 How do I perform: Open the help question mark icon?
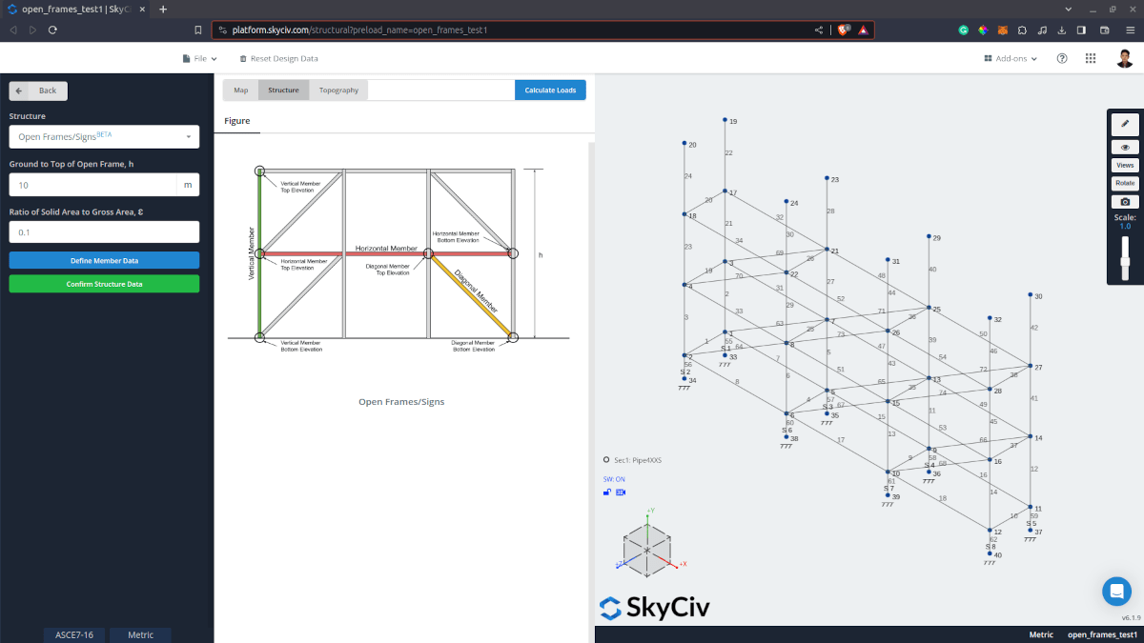pos(1062,58)
